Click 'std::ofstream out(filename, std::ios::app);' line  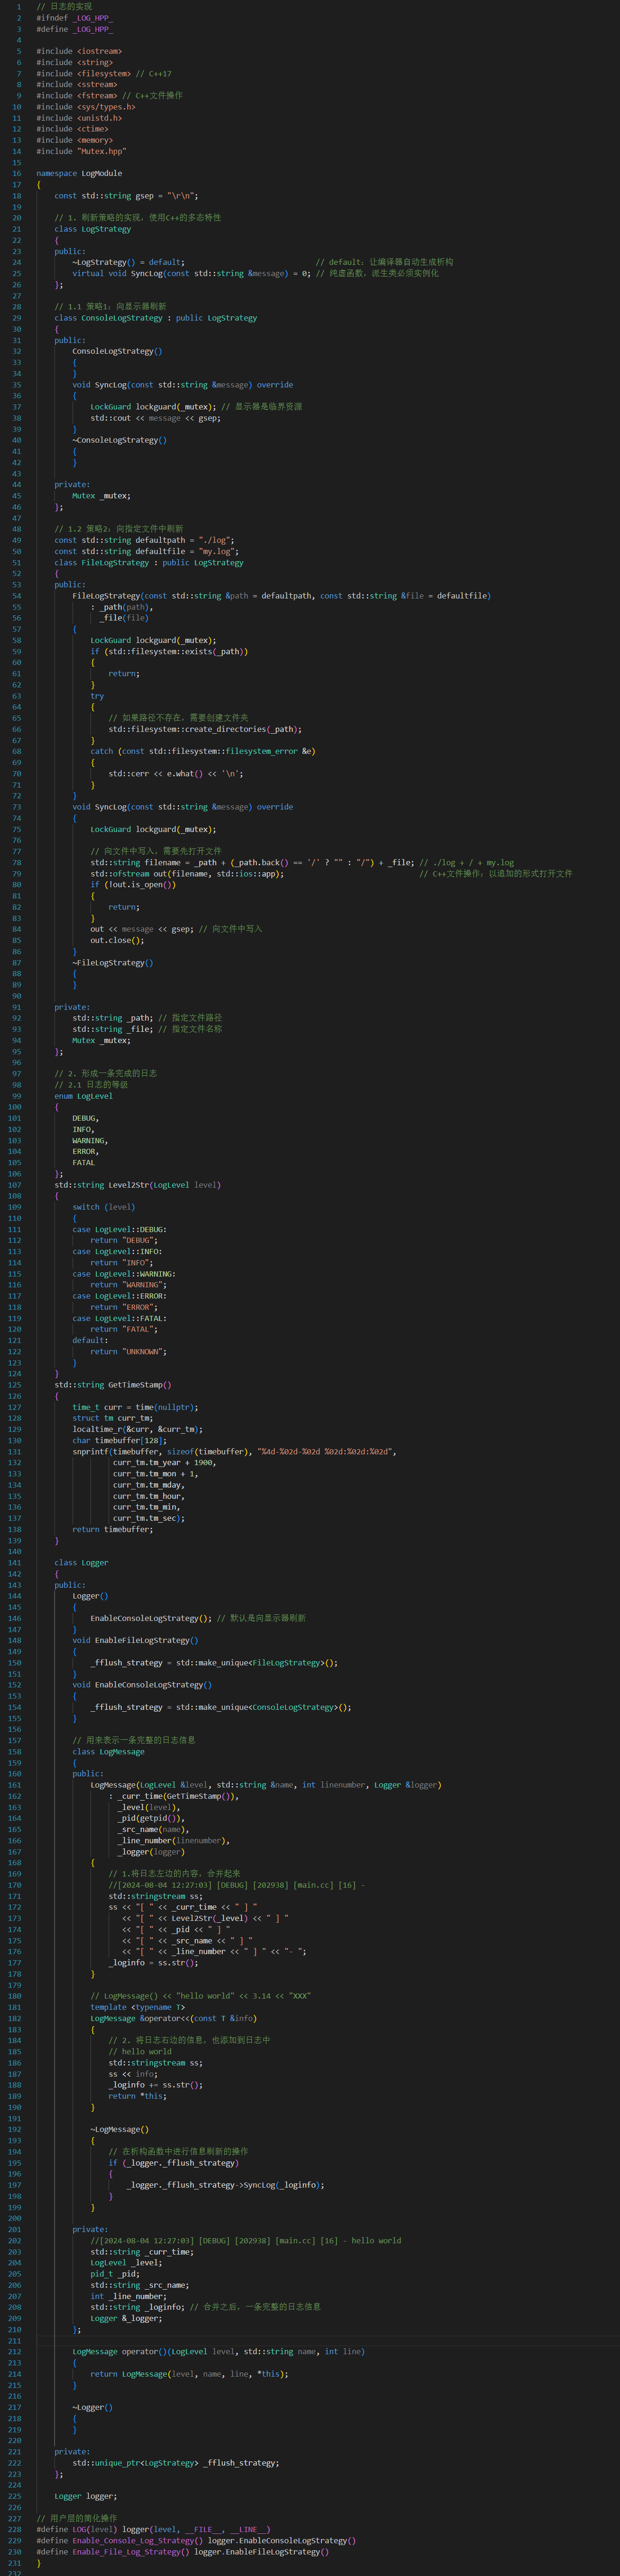click(187, 873)
